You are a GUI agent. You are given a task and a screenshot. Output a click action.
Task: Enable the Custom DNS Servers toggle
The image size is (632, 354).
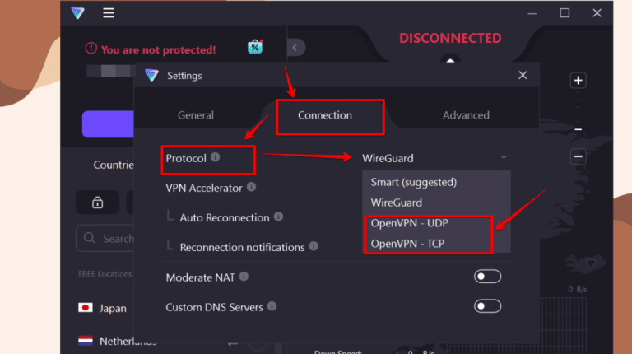(x=487, y=306)
